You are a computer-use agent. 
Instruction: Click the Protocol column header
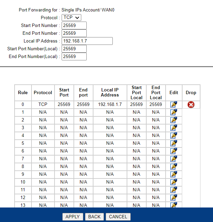(43, 92)
